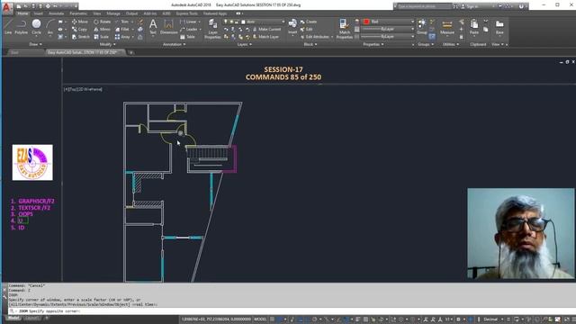Click the Scale tool

point(101,37)
